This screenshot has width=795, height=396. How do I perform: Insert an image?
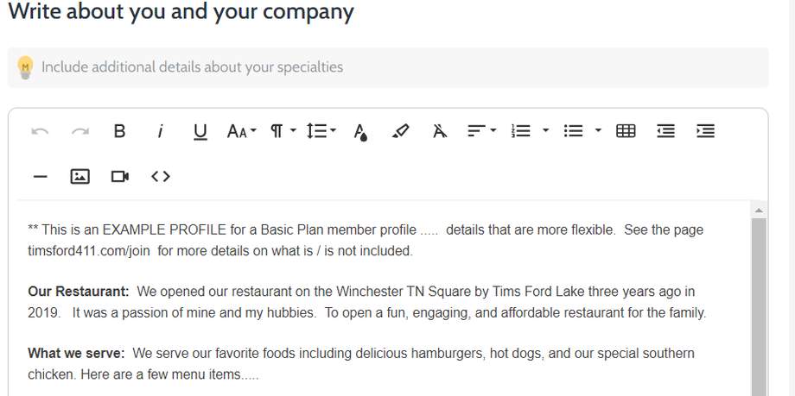coord(79,176)
